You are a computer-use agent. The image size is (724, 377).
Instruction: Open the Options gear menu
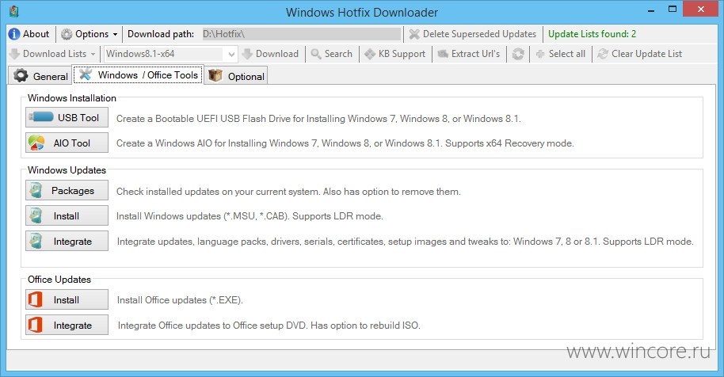tap(90, 34)
